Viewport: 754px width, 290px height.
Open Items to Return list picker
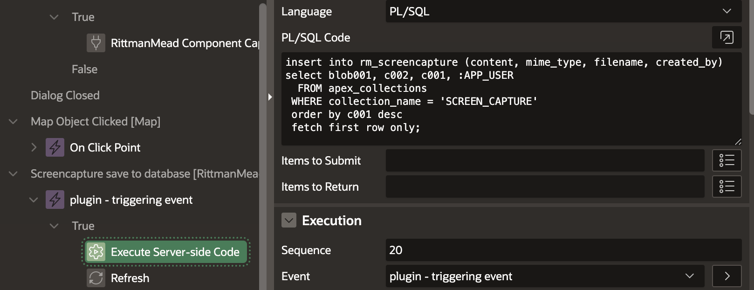tap(727, 186)
